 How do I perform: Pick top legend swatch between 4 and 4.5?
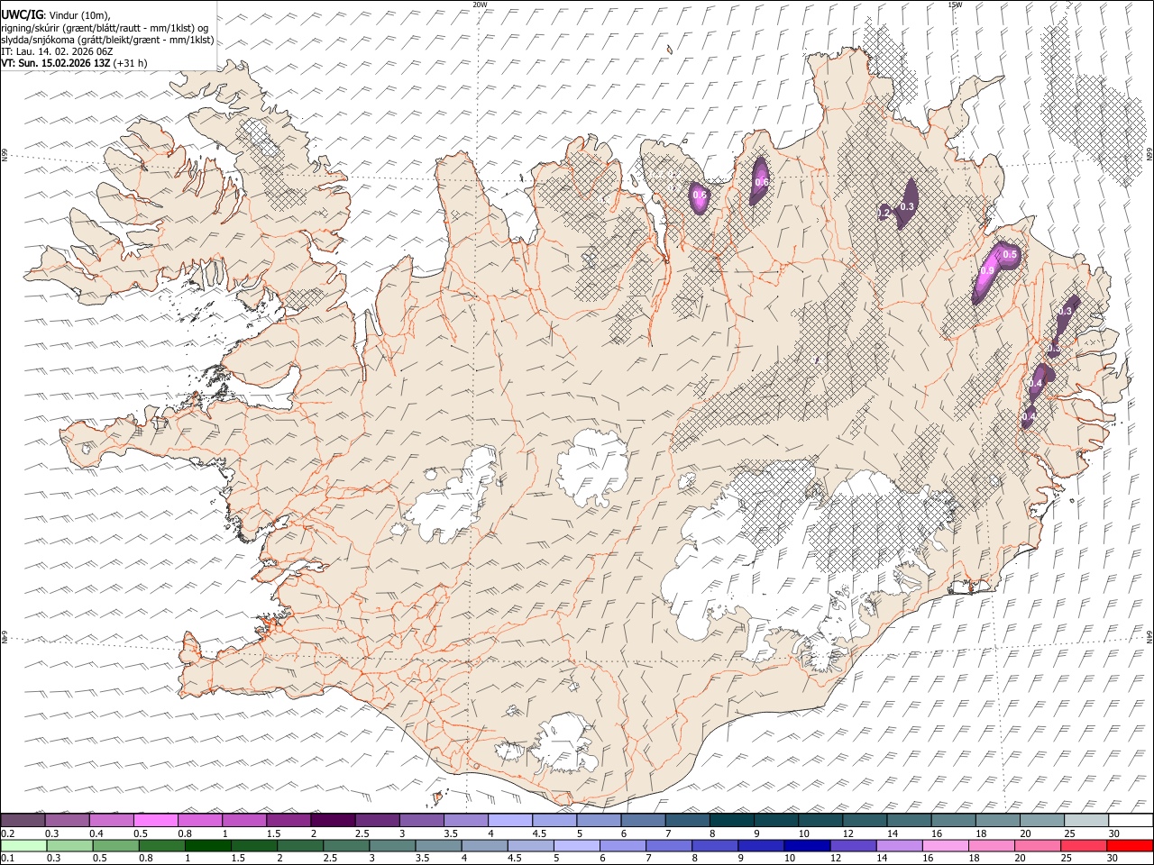click(x=510, y=821)
